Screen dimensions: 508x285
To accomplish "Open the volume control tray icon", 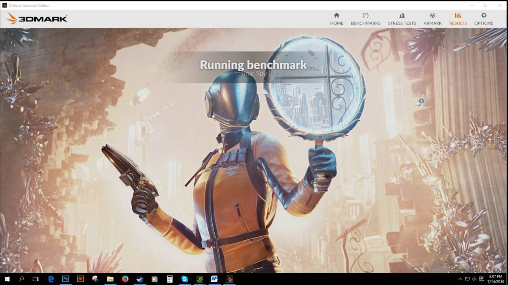I will click(x=474, y=279).
